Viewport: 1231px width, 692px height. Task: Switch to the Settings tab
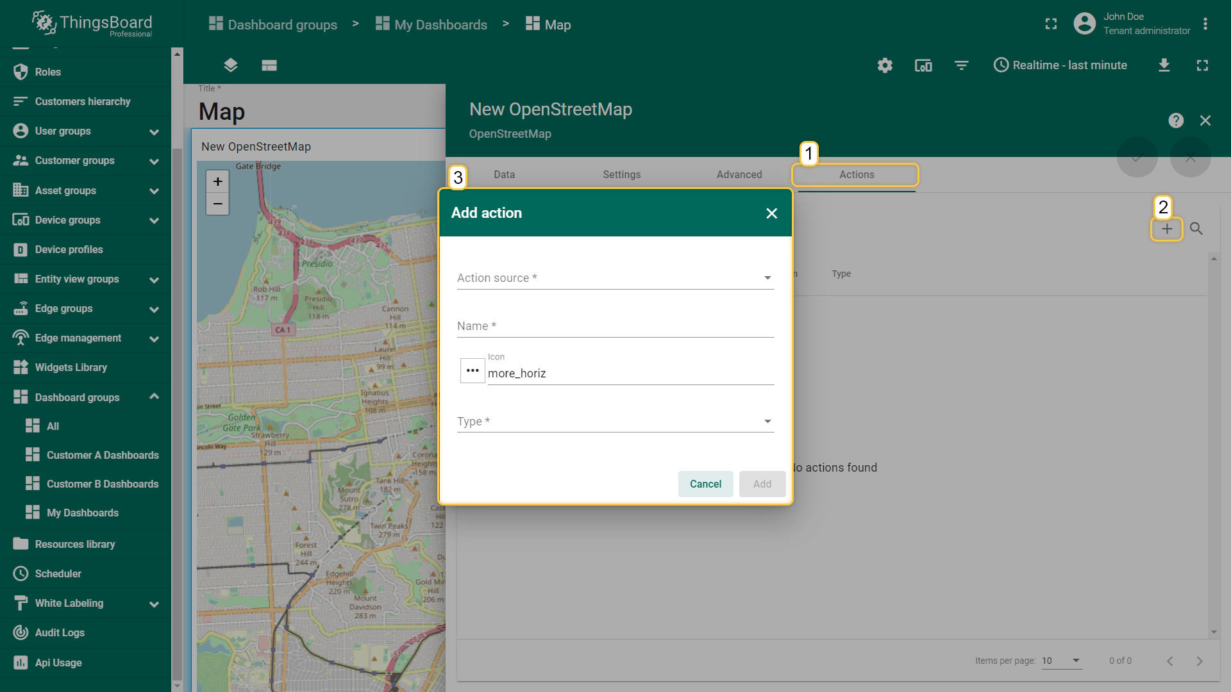621,174
